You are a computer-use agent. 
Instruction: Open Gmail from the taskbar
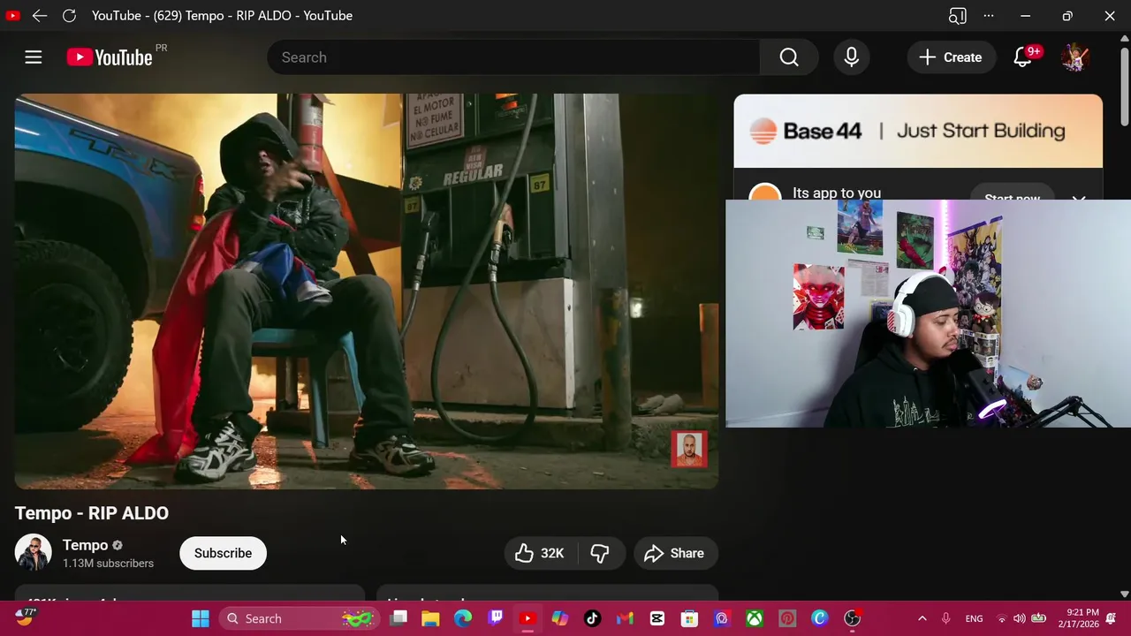(625, 618)
